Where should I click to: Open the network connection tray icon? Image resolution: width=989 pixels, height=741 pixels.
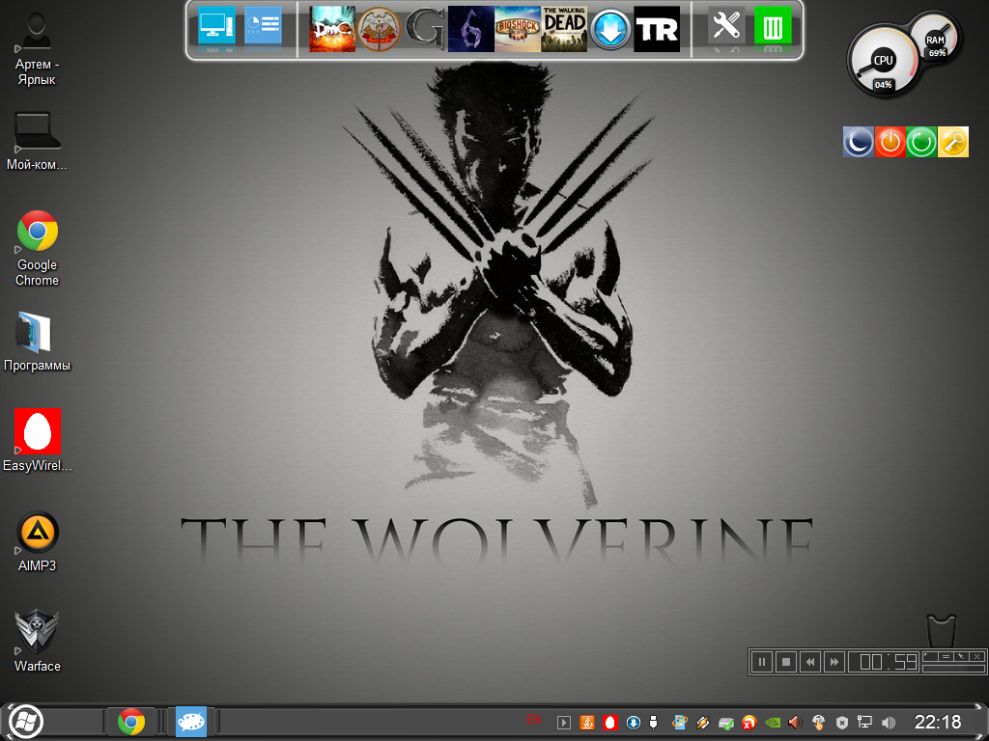click(x=864, y=723)
